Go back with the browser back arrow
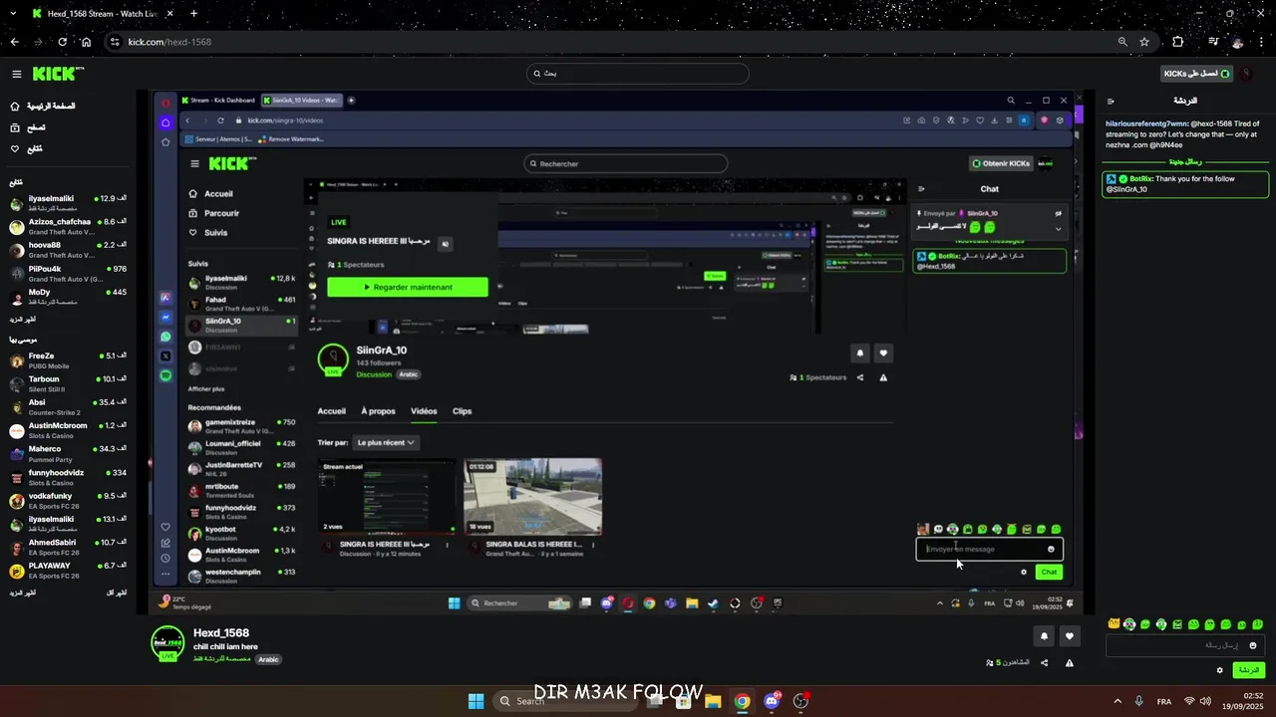This screenshot has height=717, width=1276. [14, 42]
